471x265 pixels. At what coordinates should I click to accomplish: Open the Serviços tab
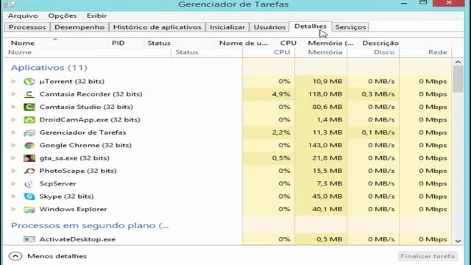point(350,27)
